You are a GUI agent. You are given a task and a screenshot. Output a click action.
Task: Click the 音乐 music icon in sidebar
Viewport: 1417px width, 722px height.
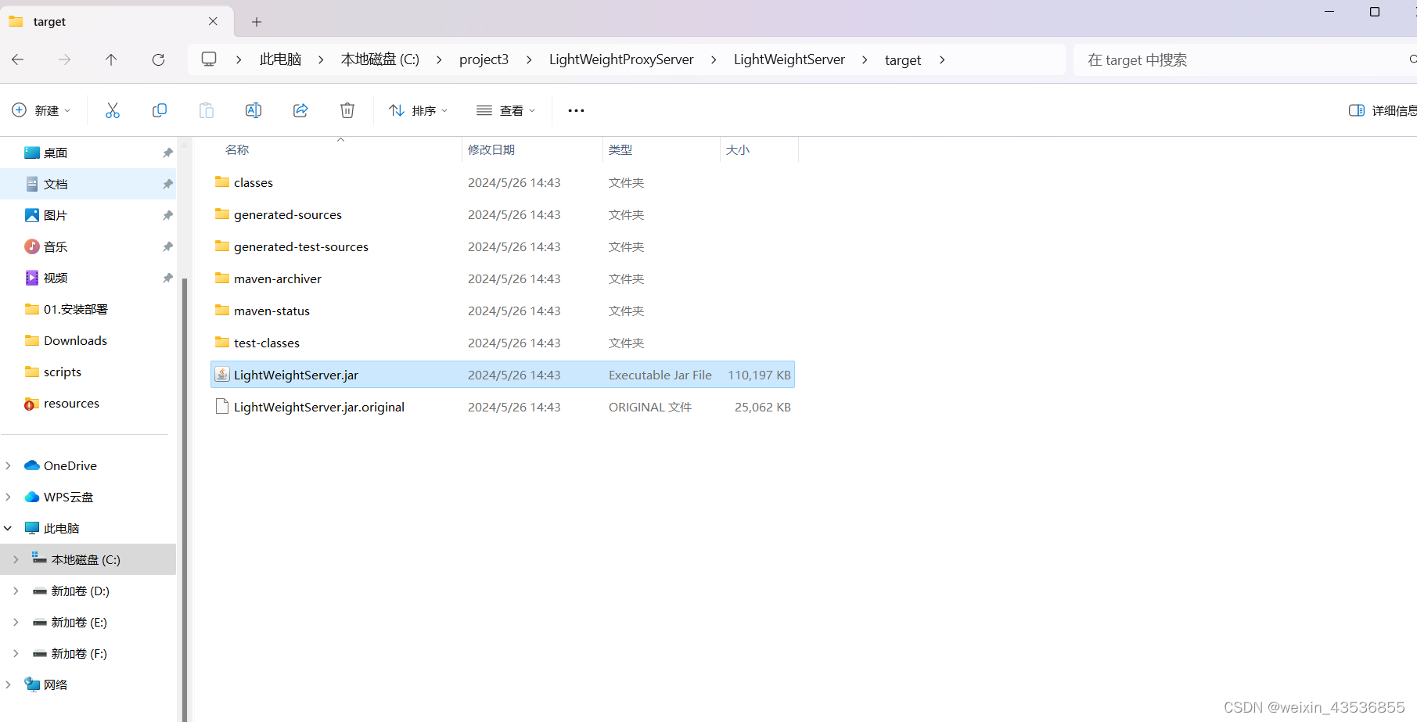[32, 246]
